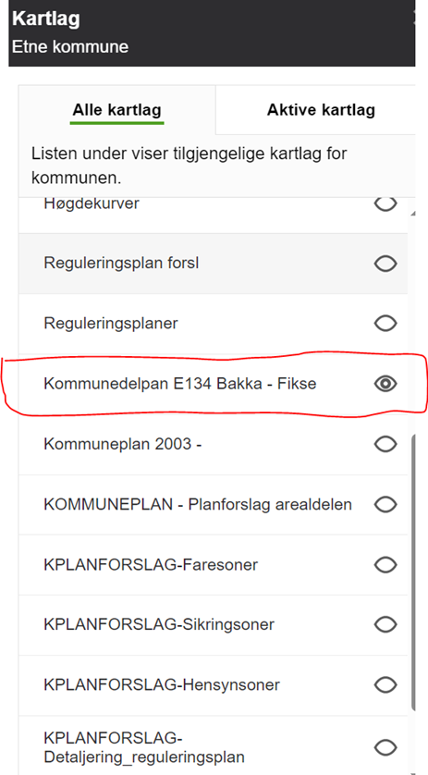Toggle eye icon for Kommuneplan 2003 -

tap(385, 444)
